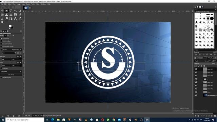217x122 pixels.
Task: Select the Eraser tool
Action: tap(20, 15)
